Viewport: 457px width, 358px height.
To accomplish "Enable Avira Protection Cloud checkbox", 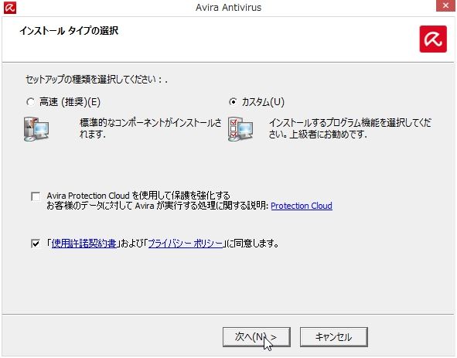I will tap(36, 196).
